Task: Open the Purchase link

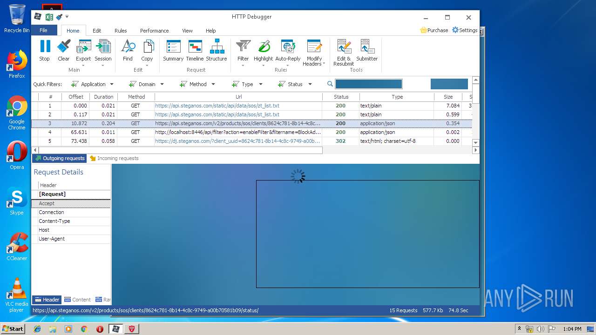Action: coord(434,30)
